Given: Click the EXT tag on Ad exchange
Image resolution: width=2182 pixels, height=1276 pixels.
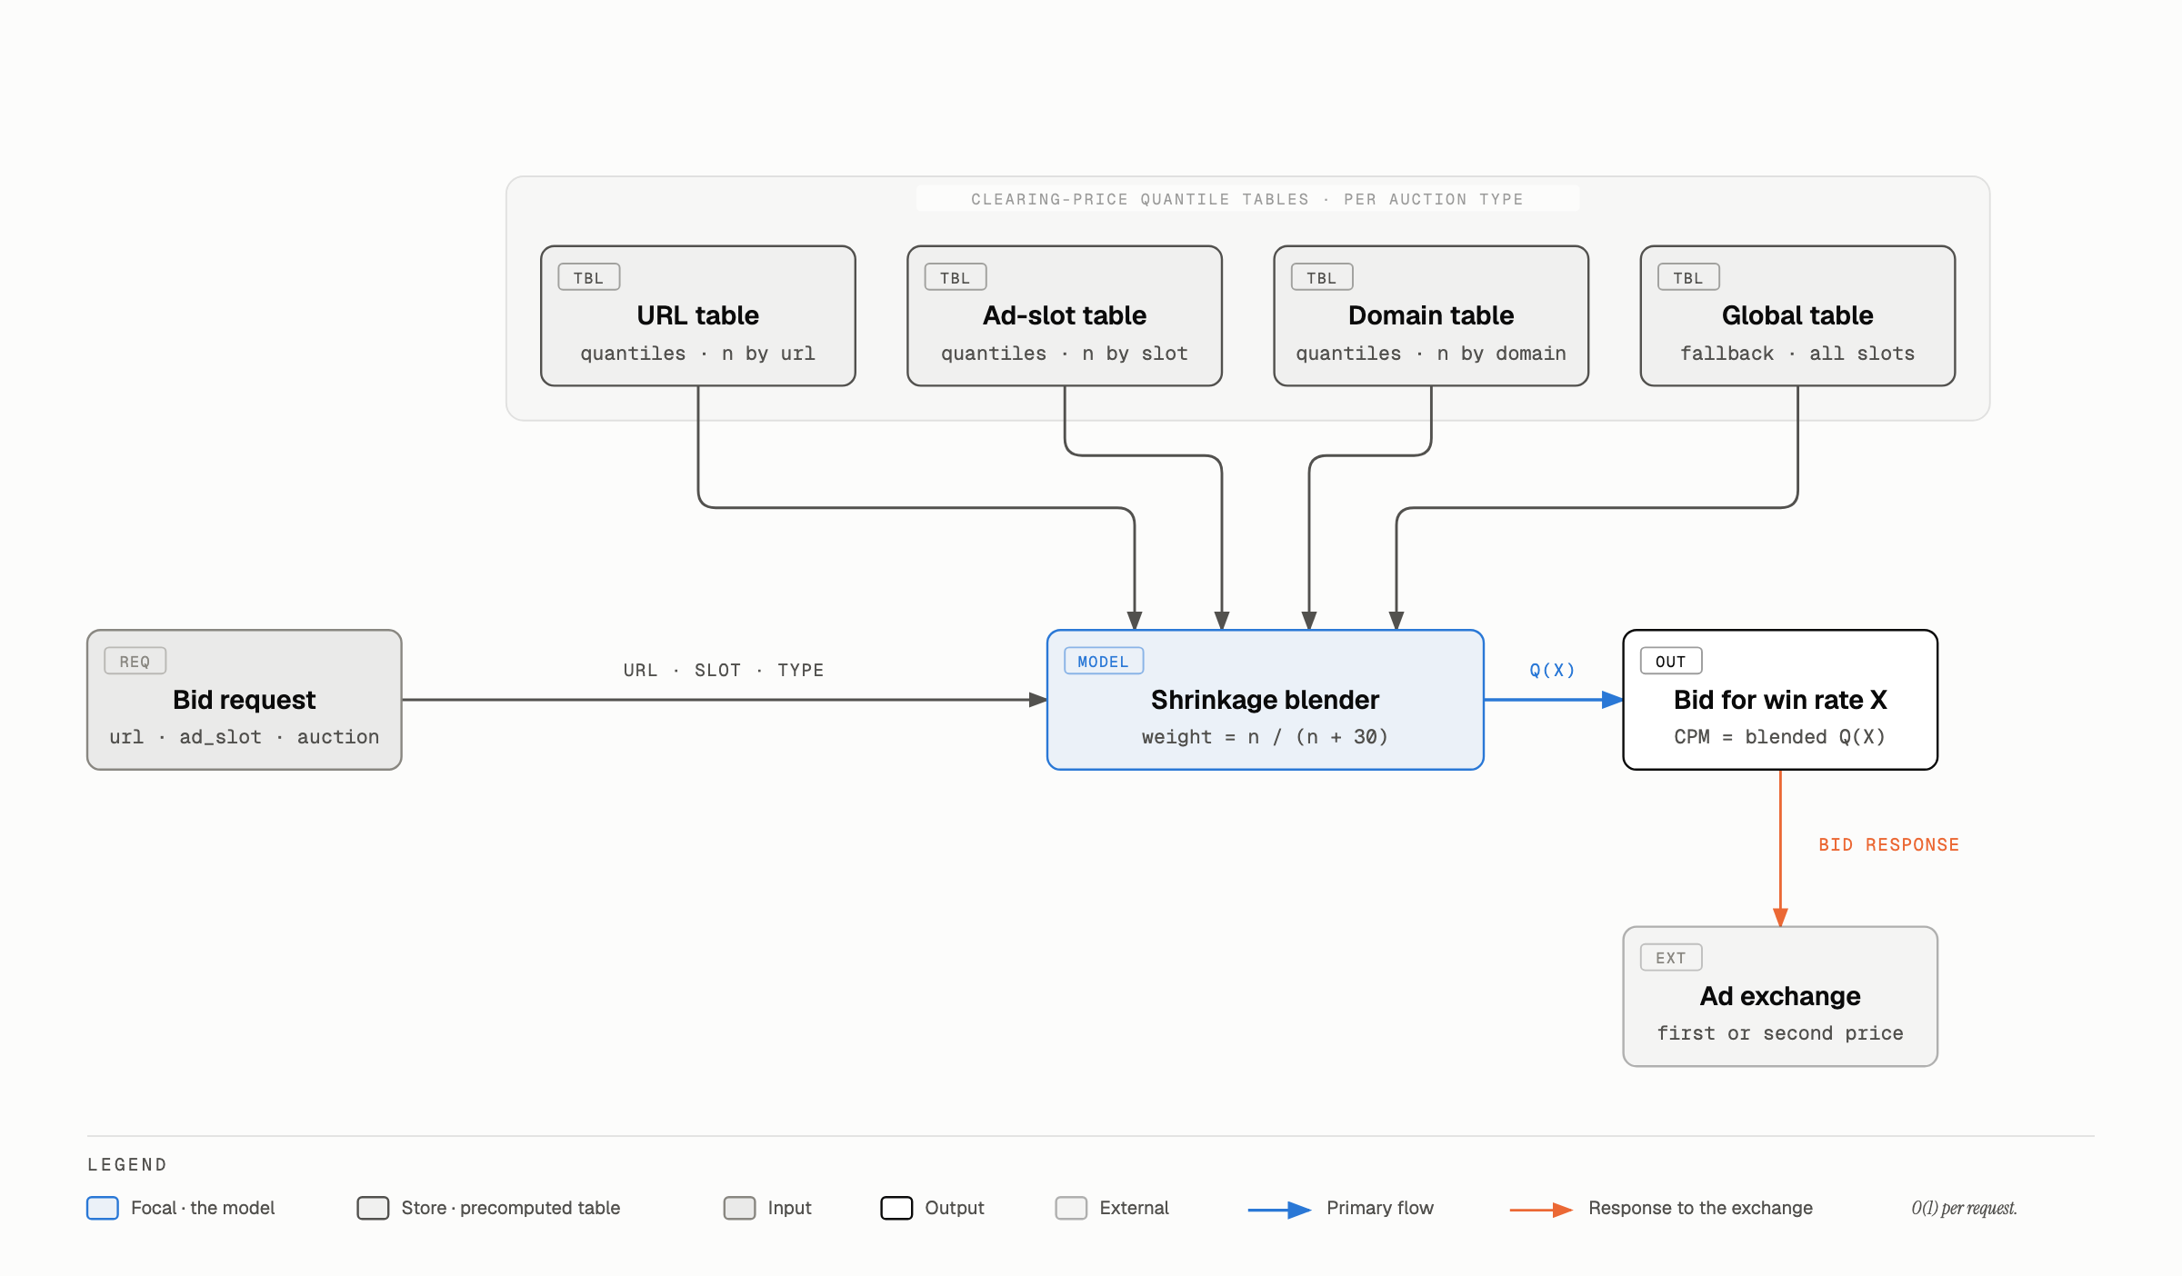Looking at the screenshot, I should 1670,957.
